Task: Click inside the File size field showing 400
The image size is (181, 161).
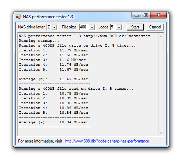Action: pos(84,27)
